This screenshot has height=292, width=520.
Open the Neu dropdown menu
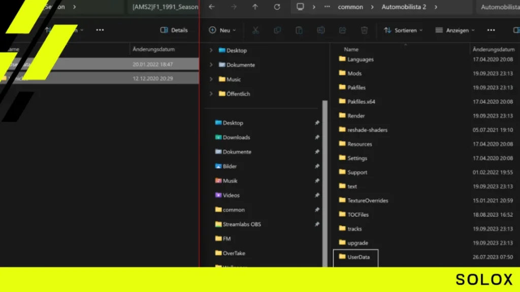[x=222, y=30]
